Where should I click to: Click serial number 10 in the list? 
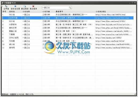[3, 45]
